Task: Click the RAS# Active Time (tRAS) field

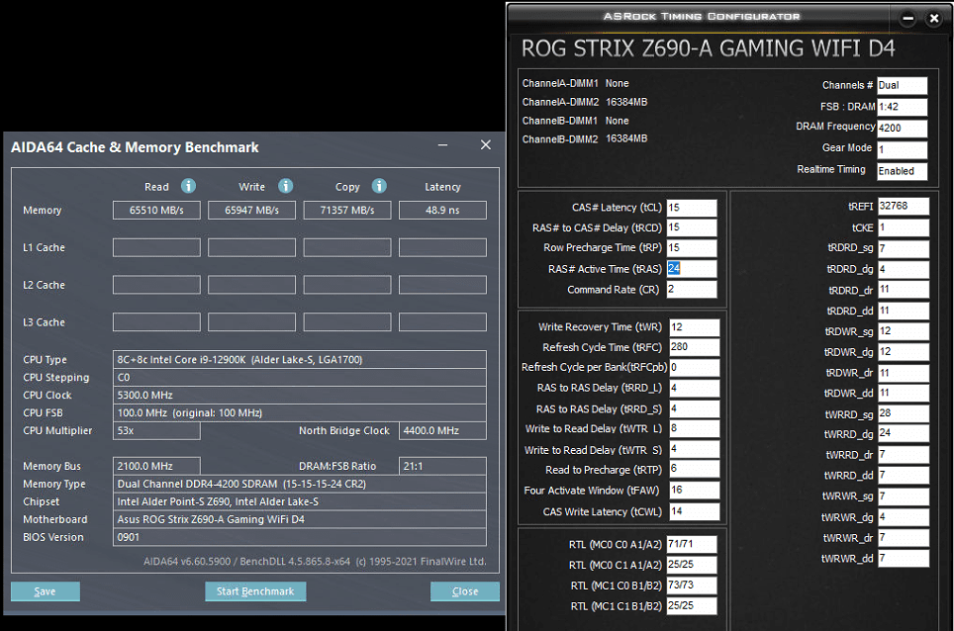Action: coord(692,269)
